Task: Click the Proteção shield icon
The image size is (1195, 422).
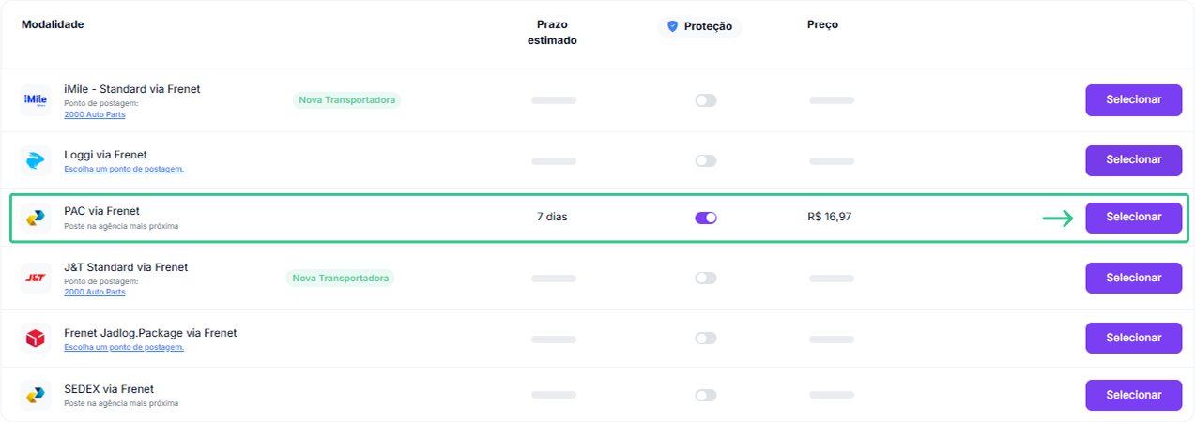Action: coord(672,26)
